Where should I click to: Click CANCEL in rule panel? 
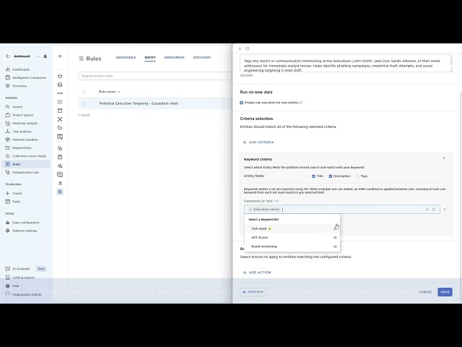pos(425,292)
